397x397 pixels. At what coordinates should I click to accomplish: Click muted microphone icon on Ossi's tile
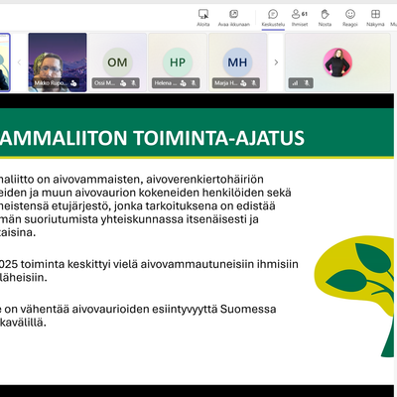[134, 83]
